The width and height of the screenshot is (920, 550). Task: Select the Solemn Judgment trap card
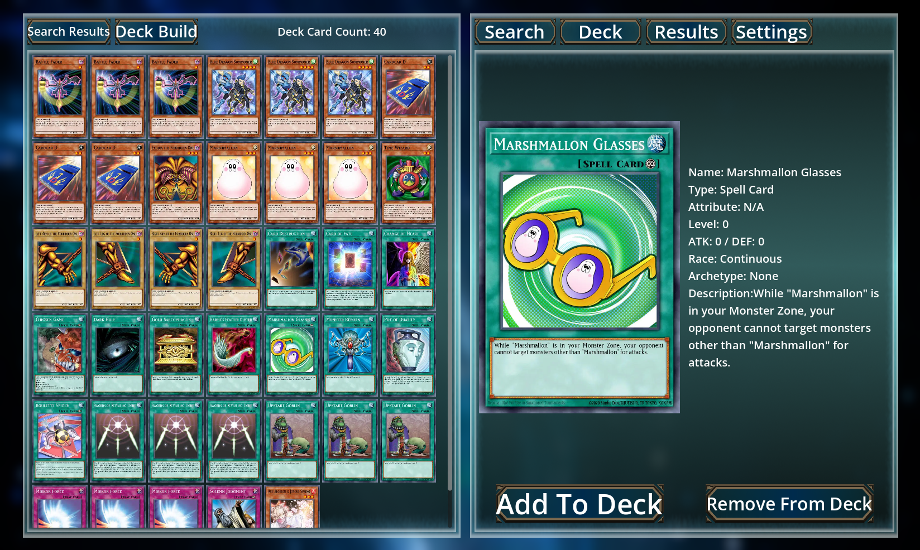pyautogui.click(x=233, y=507)
